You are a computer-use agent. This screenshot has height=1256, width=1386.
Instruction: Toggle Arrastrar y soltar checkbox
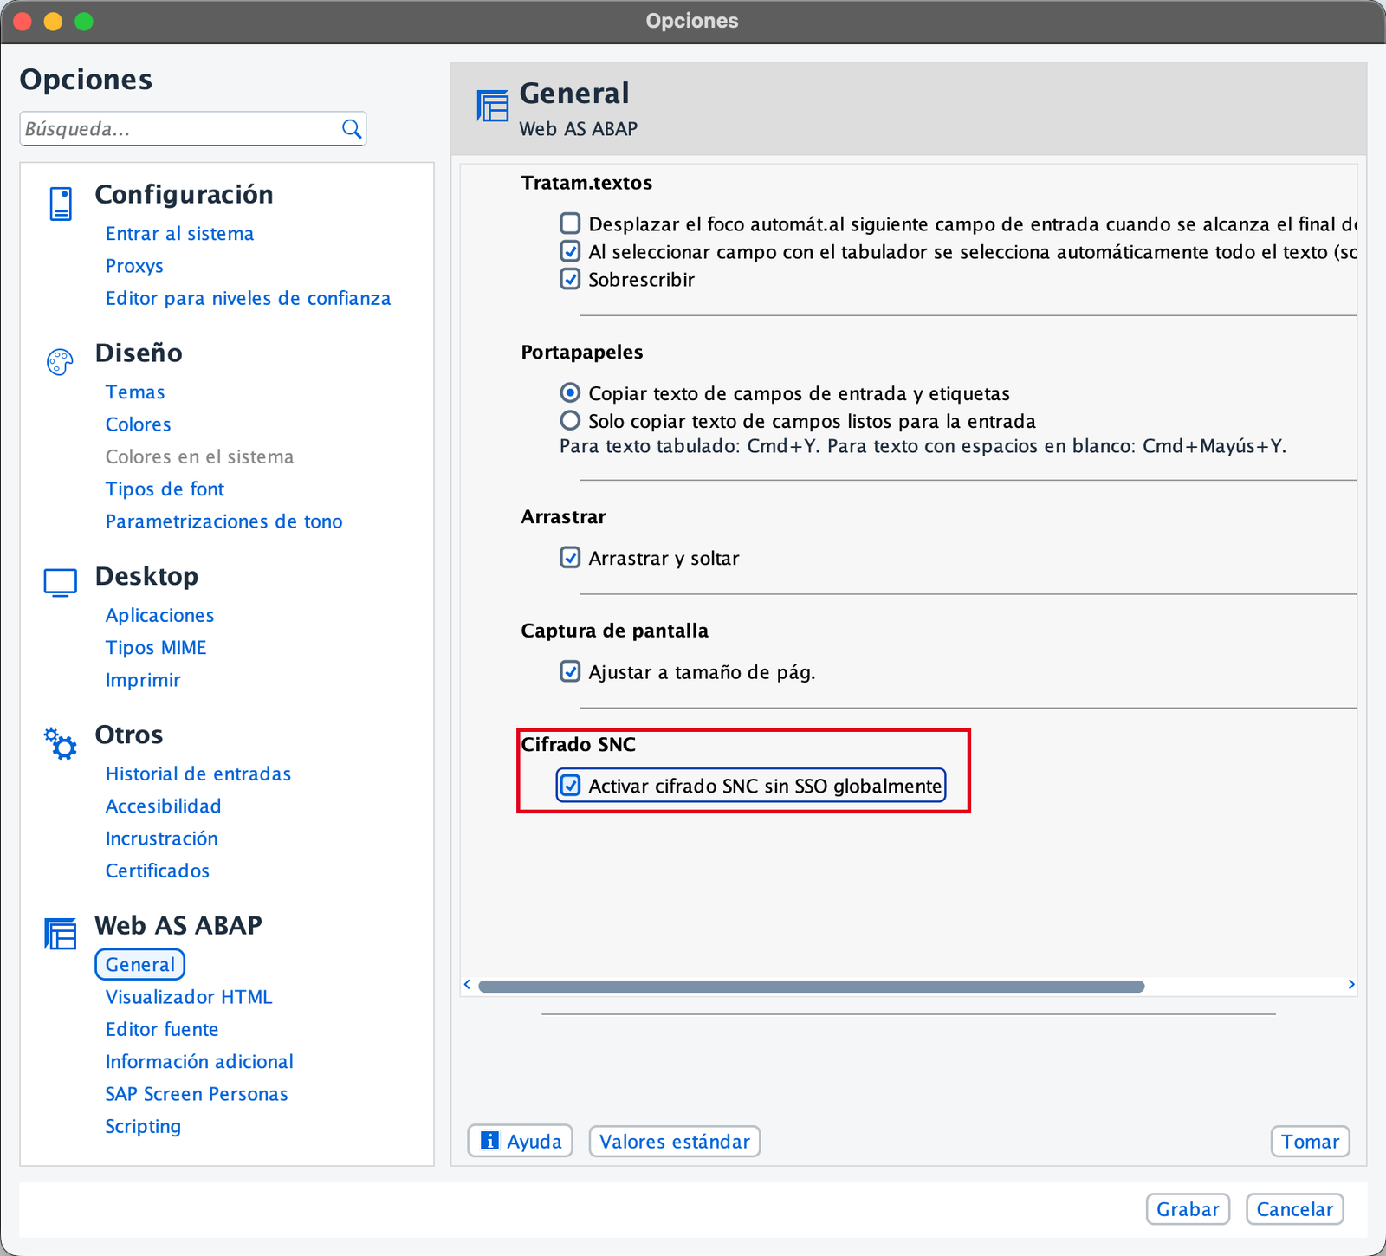pos(570,557)
